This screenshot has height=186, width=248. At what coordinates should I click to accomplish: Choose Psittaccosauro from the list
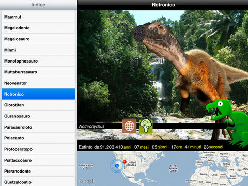(38, 160)
